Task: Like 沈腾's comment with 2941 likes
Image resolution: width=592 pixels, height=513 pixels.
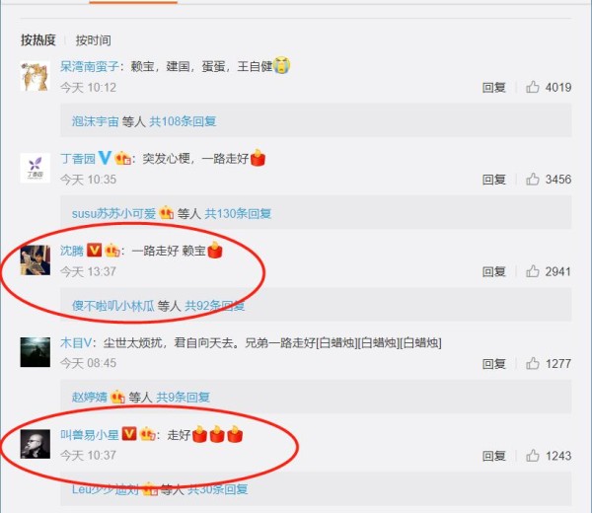Action: 533,271
